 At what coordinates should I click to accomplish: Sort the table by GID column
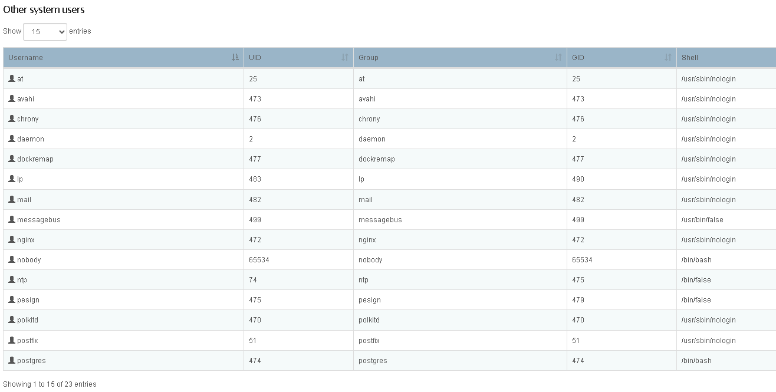pos(622,57)
